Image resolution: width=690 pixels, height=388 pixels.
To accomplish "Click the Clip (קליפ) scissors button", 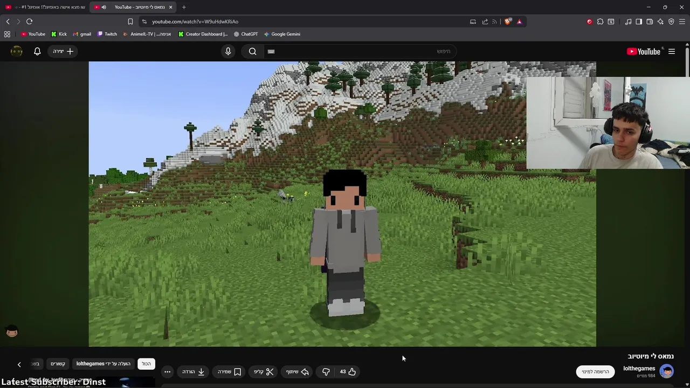I will tap(264, 372).
